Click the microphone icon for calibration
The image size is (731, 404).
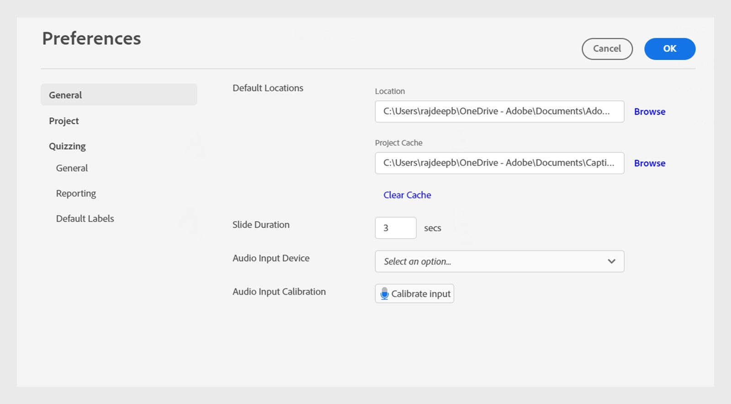384,293
